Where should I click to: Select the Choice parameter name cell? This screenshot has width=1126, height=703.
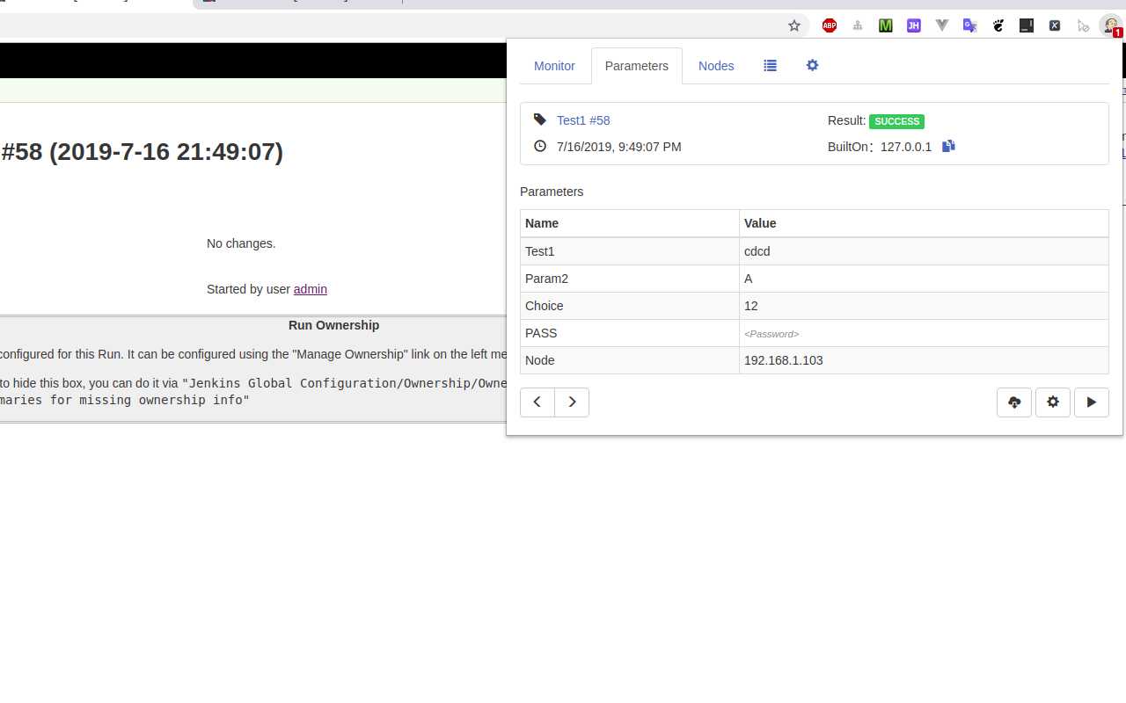tap(630, 306)
